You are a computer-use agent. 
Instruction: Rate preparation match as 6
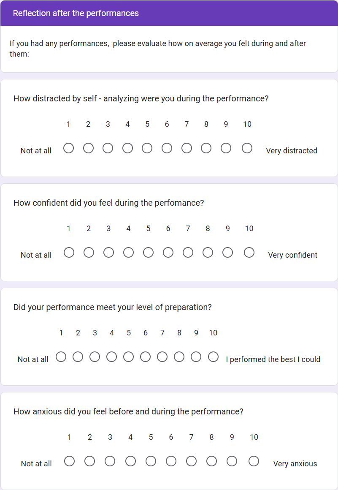146,357
